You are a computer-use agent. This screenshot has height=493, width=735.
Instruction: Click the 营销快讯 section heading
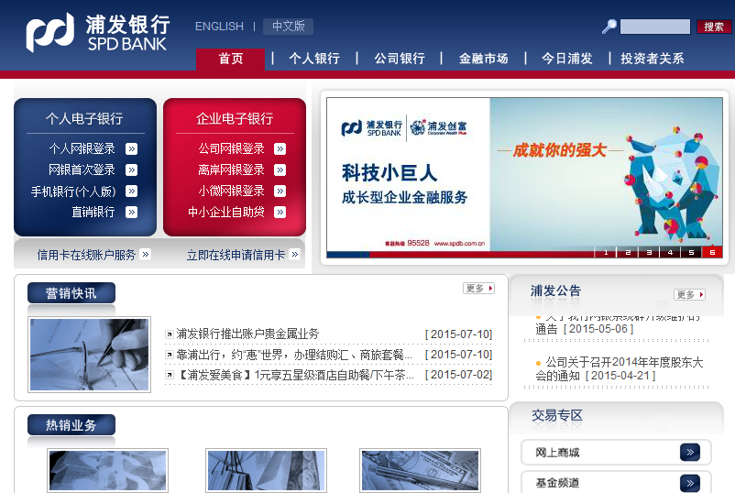(71, 293)
